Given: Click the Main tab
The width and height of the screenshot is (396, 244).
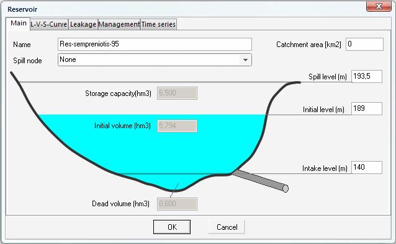Looking at the screenshot, I should (x=19, y=24).
